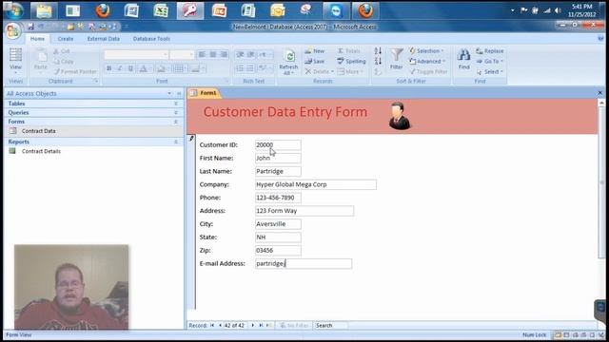
Task: Open the Find binoculars tool
Action: click(x=463, y=59)
